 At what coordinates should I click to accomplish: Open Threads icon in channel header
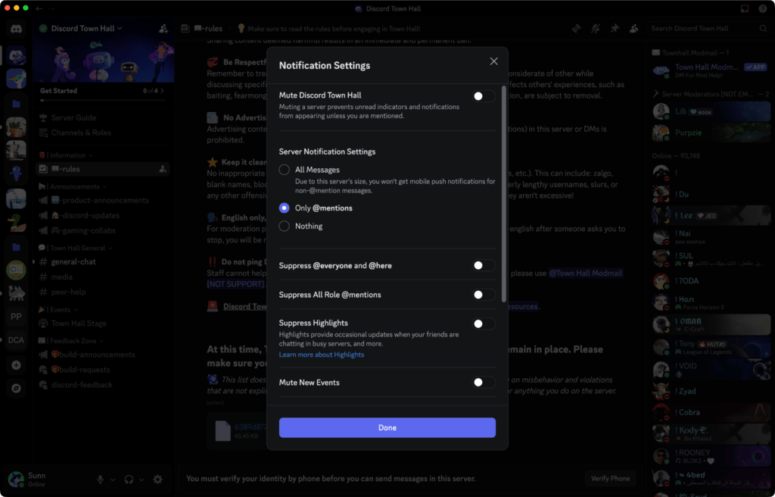tap(576, 29)
